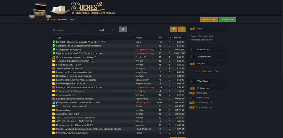This screenshot has width=283, height=138.
Task: Enable the Theme JV-Like switch
Action: (x=192, y=98)
